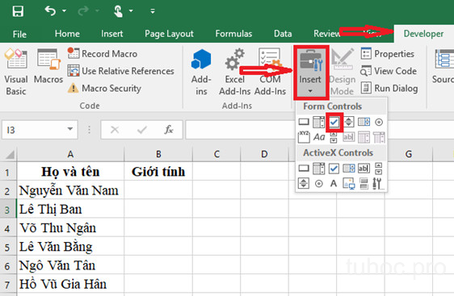Pick ActiveX Scroll Bar icon
Image resolution: width=454 pixels, height=296 pixels.
coord(378,169)
